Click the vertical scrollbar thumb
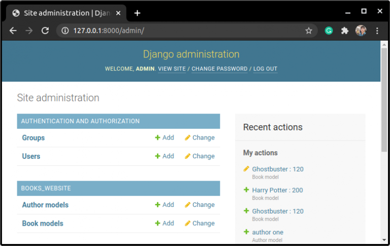This screenshot has width=390, height=246. 384,99
